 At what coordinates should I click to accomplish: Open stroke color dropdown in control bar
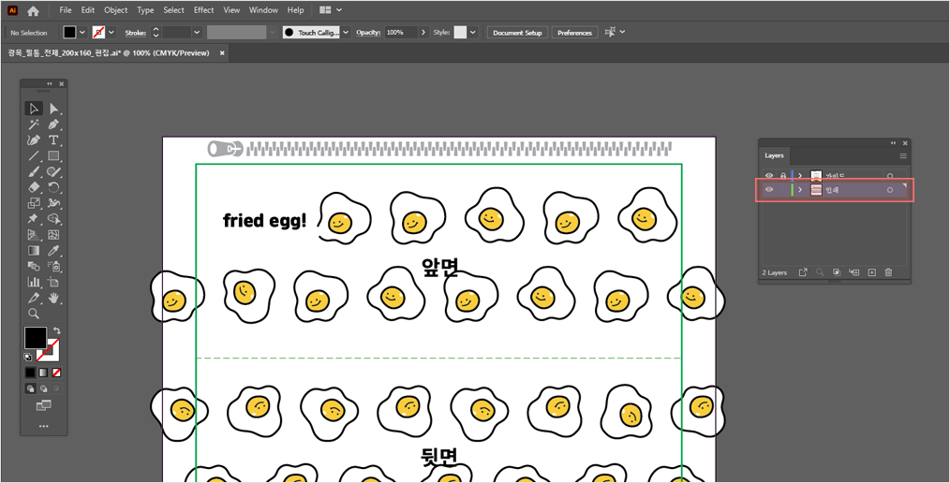tap(111, 33)
